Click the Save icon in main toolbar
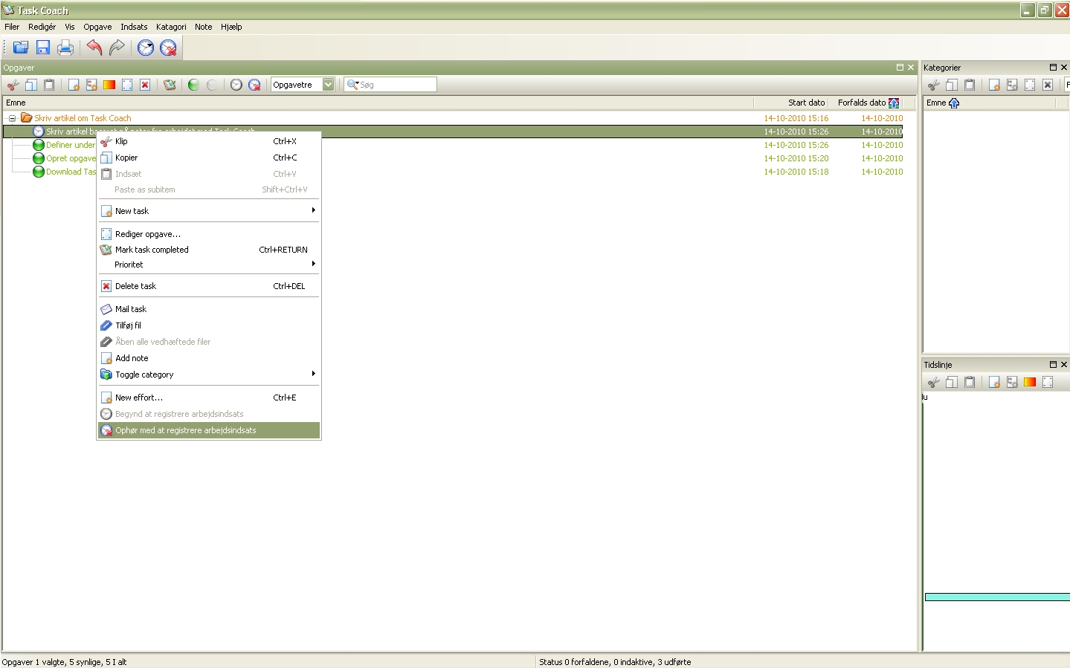Viewport: 1070px width, 668px height. pyautogui.click(x=43, y=48)
